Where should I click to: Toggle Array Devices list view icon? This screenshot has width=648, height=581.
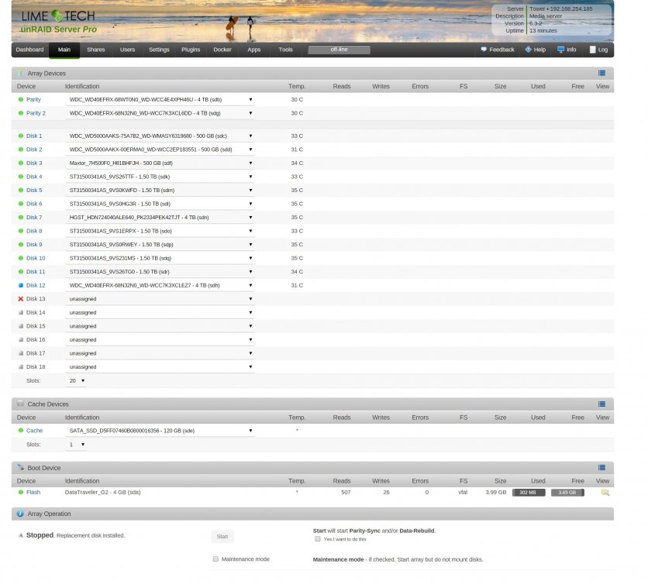601,73
